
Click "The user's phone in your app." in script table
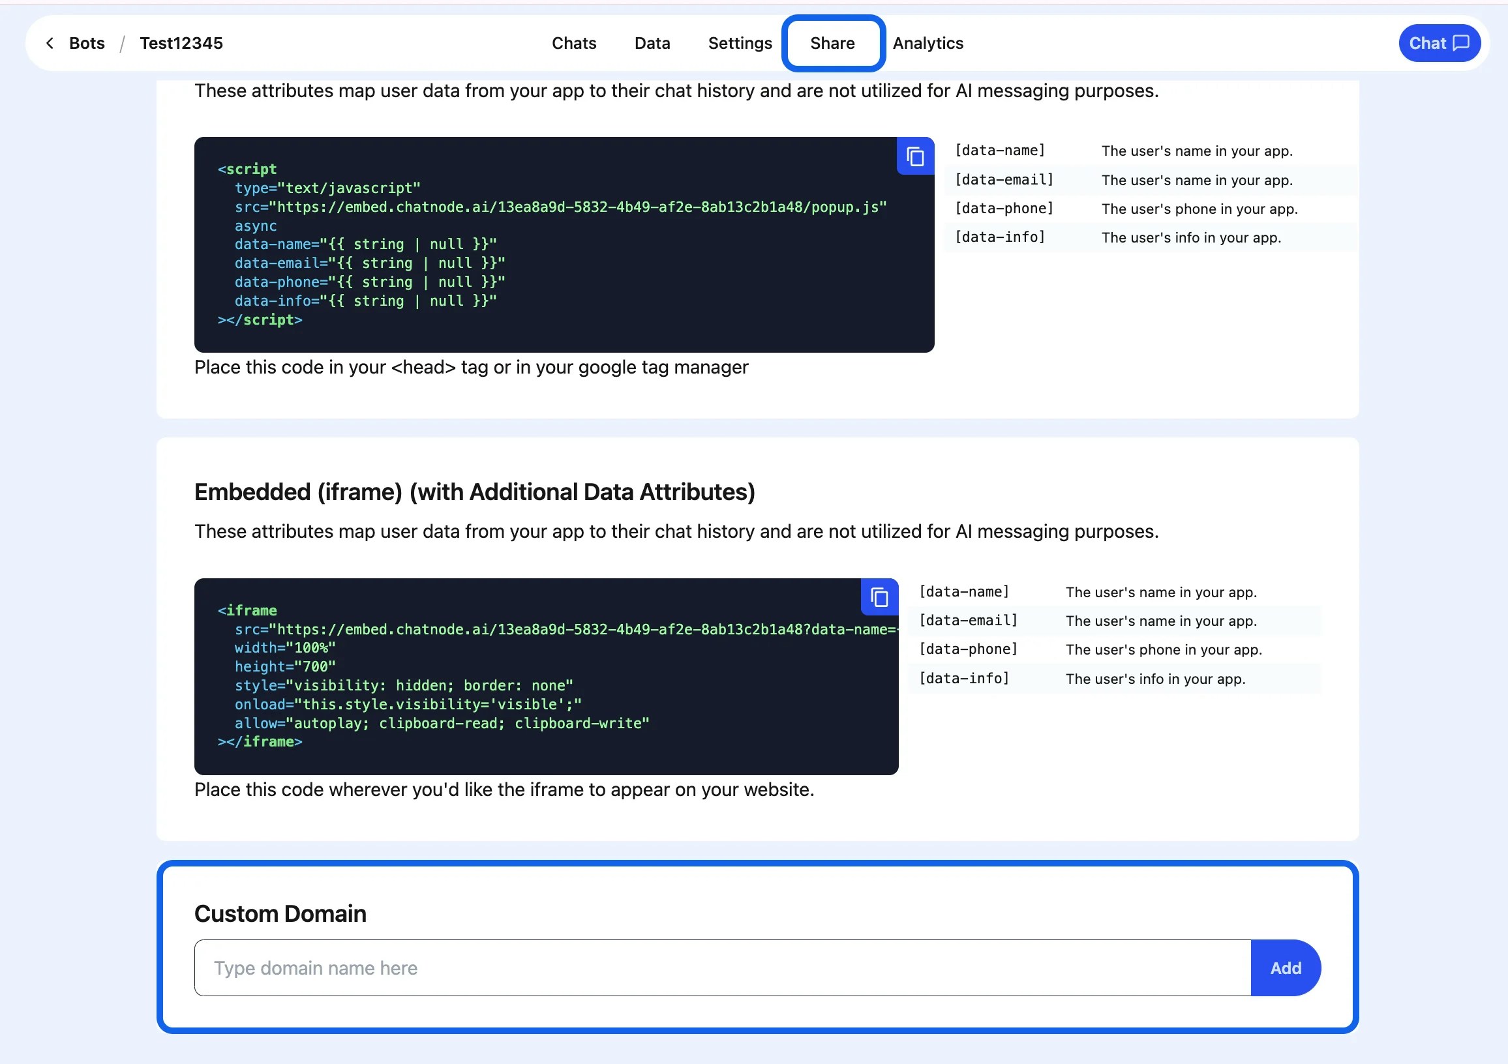(x=1199, y=209)
